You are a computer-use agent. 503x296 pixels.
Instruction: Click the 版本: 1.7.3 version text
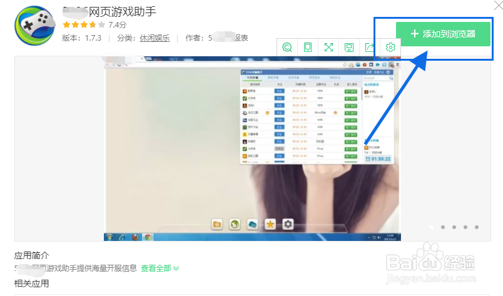click(81, 38)
